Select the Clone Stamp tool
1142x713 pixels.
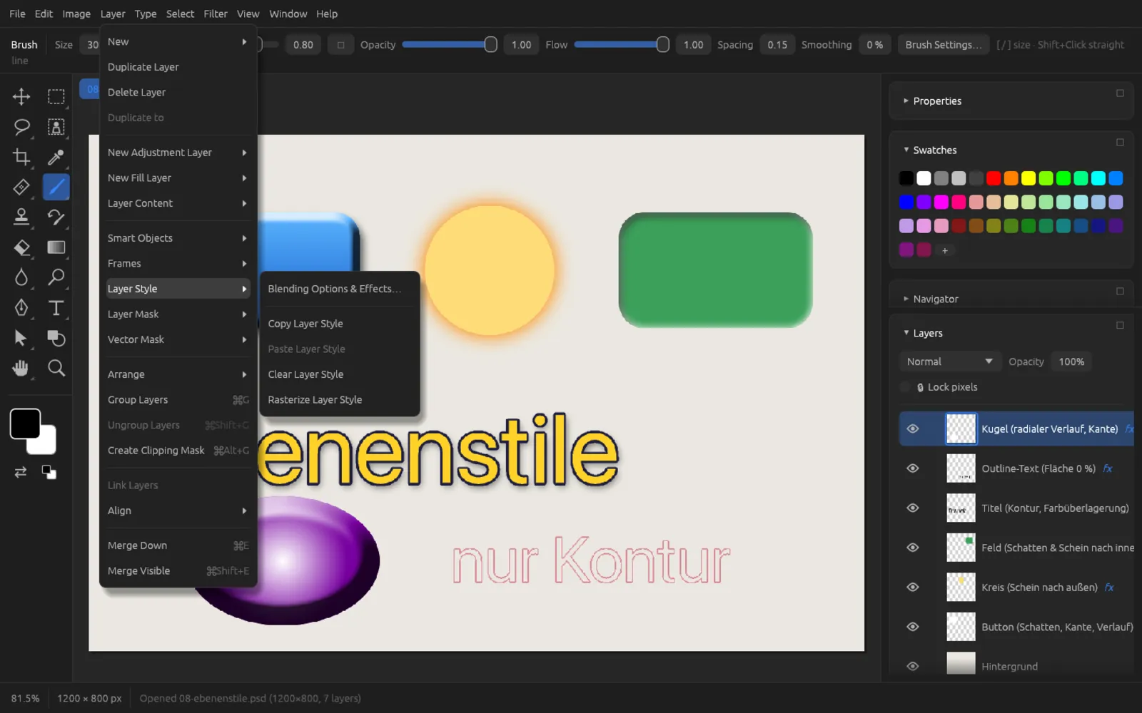point(21,217)
